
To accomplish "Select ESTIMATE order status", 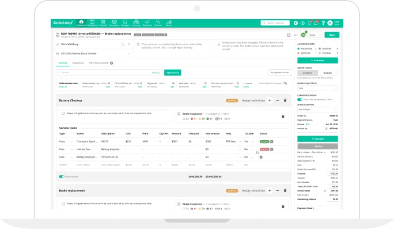I will click(x=308, y=73).
